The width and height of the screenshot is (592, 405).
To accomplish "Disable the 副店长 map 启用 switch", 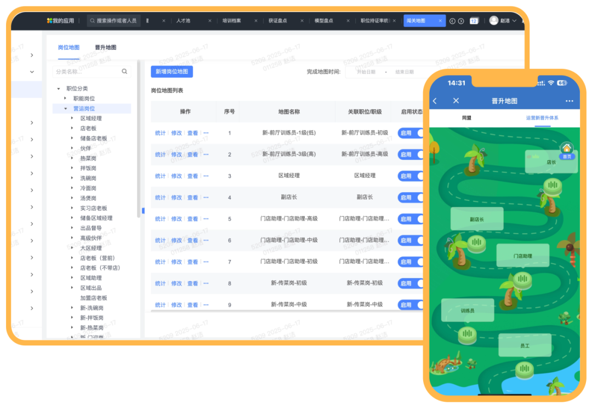I will pos(411,198).
